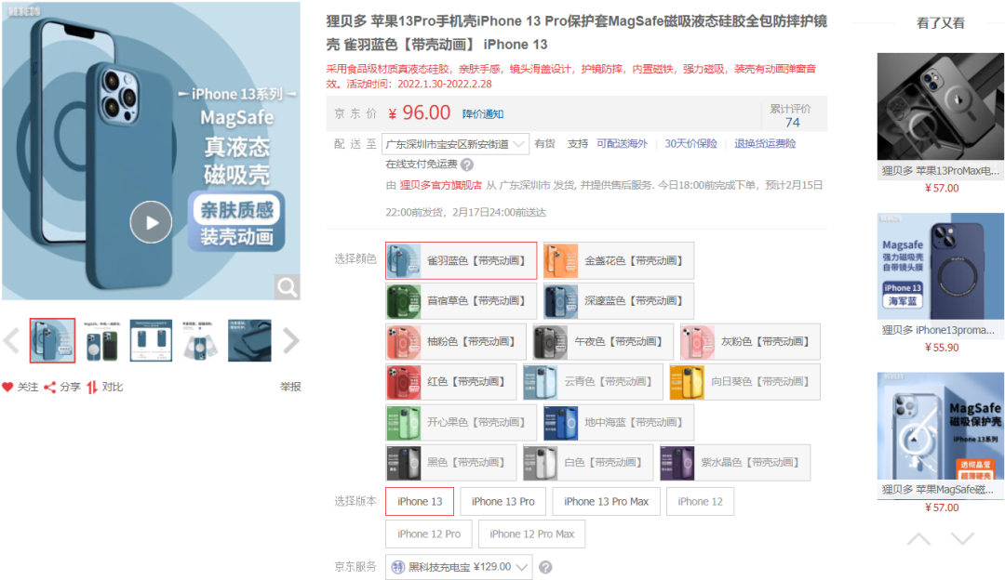Choose version iPhone 13 Pro
Viewport: 1005px width, 580px height.
[x=503, y=501]
